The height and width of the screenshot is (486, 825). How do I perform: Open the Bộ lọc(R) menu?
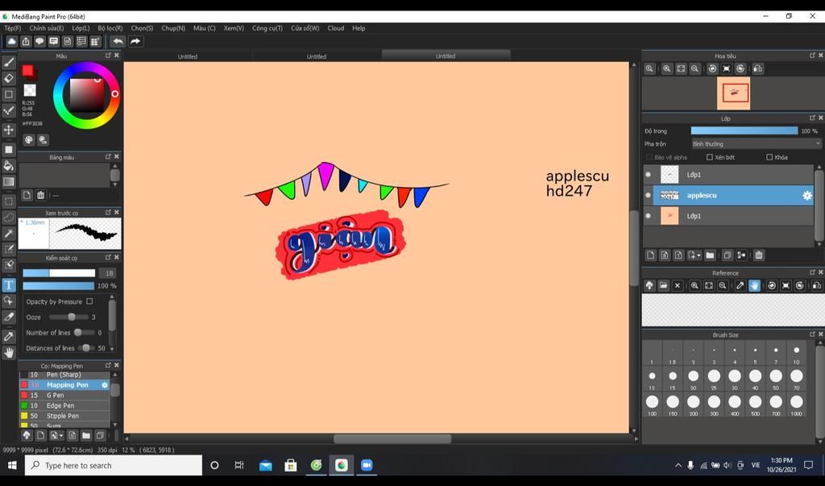pyautogui.click(x=110, y=28)
